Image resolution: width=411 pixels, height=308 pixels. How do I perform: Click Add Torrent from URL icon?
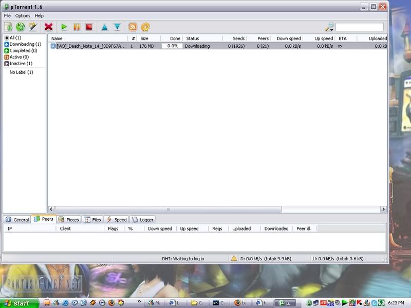pos(21,27)
